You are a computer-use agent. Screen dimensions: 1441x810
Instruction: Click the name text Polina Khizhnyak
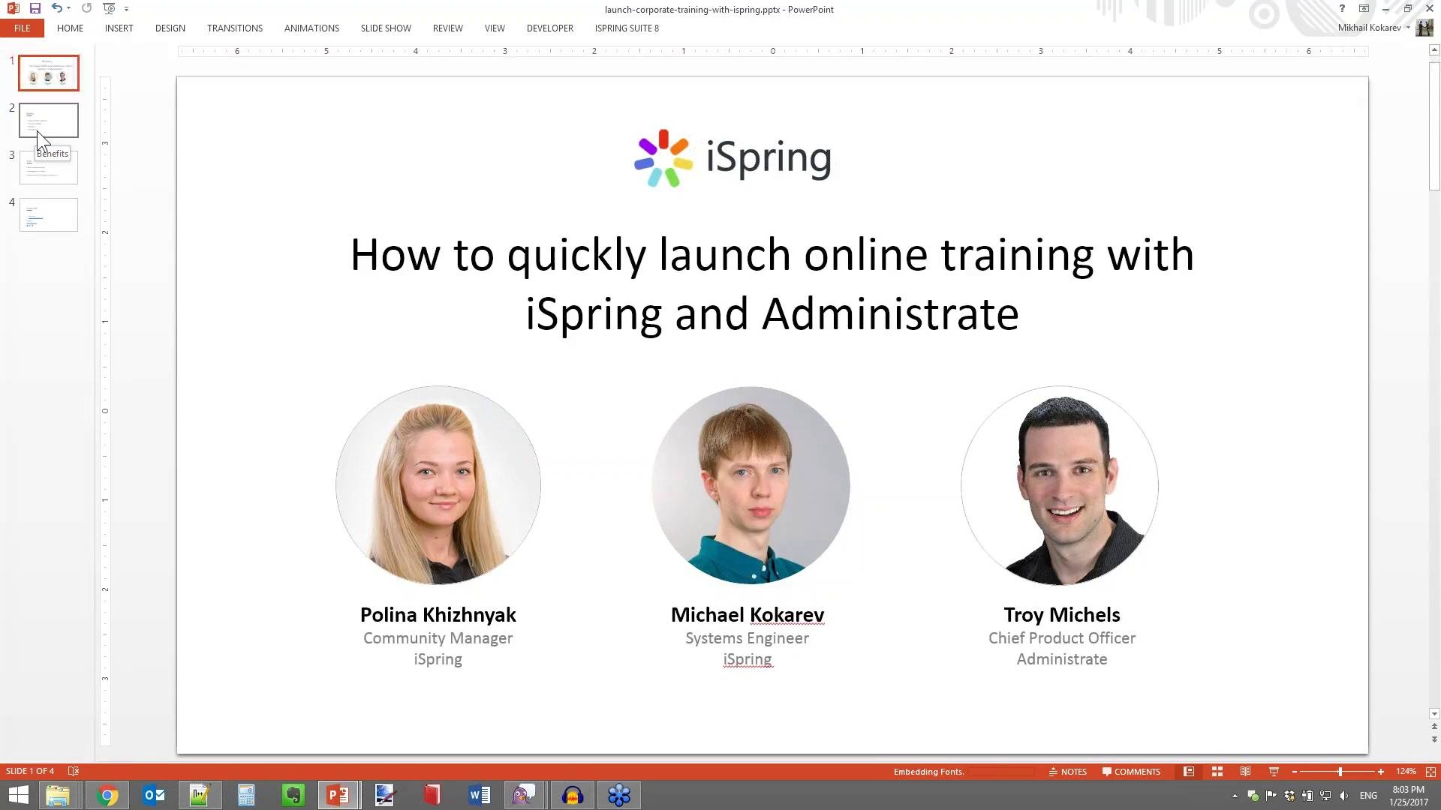(x=438, y=615)
